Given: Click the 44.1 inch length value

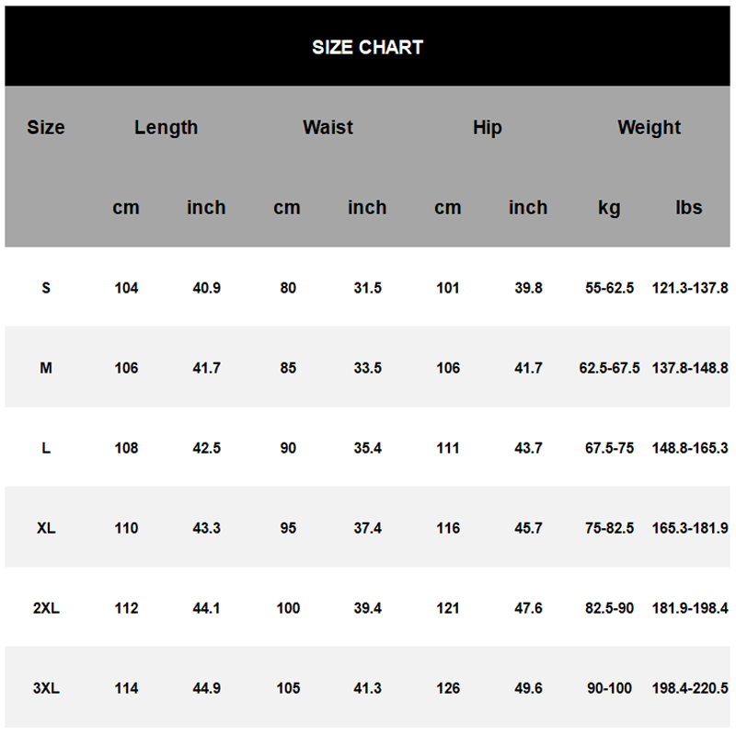Looking at the screenshot, I should click(206, 608).
